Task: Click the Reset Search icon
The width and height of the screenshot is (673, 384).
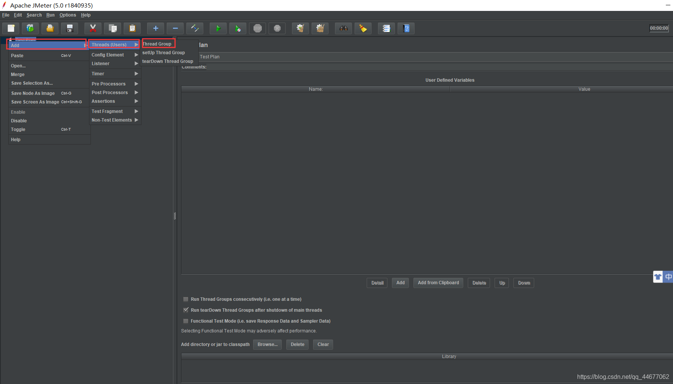Action: pos(363,28)
